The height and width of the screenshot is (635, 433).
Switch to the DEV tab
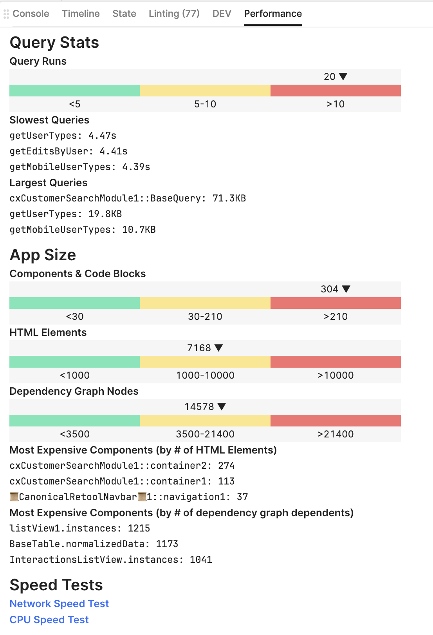222,14
